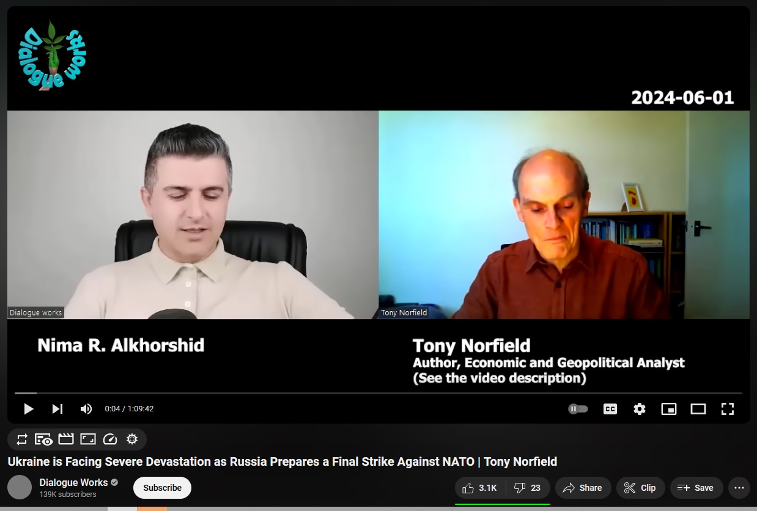
Task: Click the speedometer playback speed icon
Action: pyautogui.click(x=110, y=439)
